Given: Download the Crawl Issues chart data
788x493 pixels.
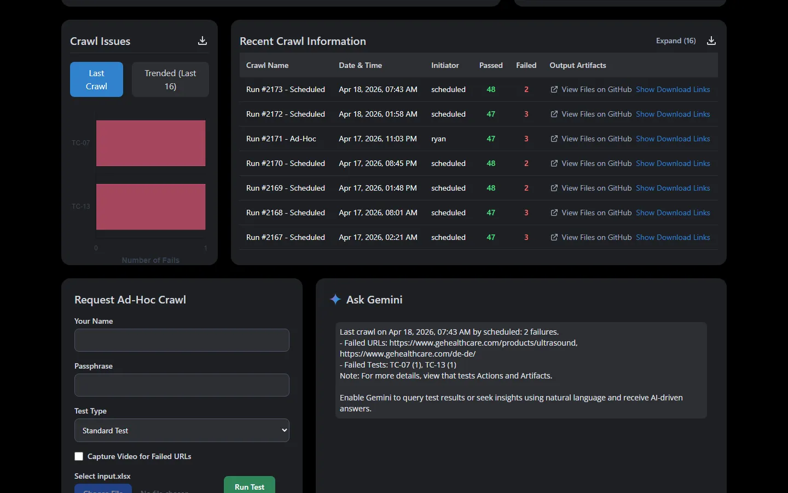Looking at the screenshot, I should pyautogui.click(x=202, y=41).
